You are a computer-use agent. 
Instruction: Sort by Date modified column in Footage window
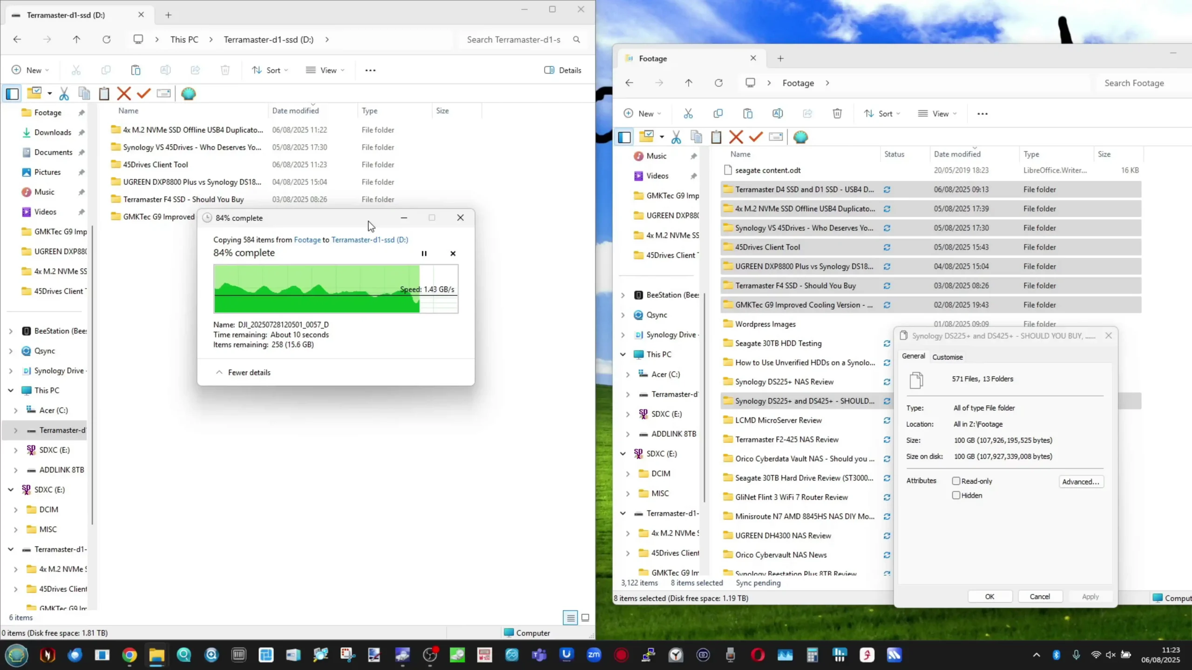(x=957, y=154)
